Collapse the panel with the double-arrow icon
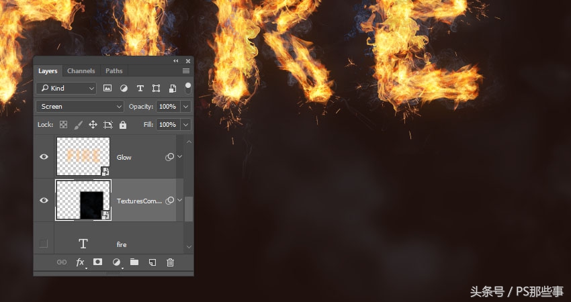The width and height of the screenshot is (571, 302). pos(176,61)
